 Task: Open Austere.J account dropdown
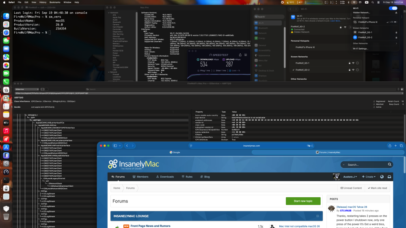pos(350,177)
